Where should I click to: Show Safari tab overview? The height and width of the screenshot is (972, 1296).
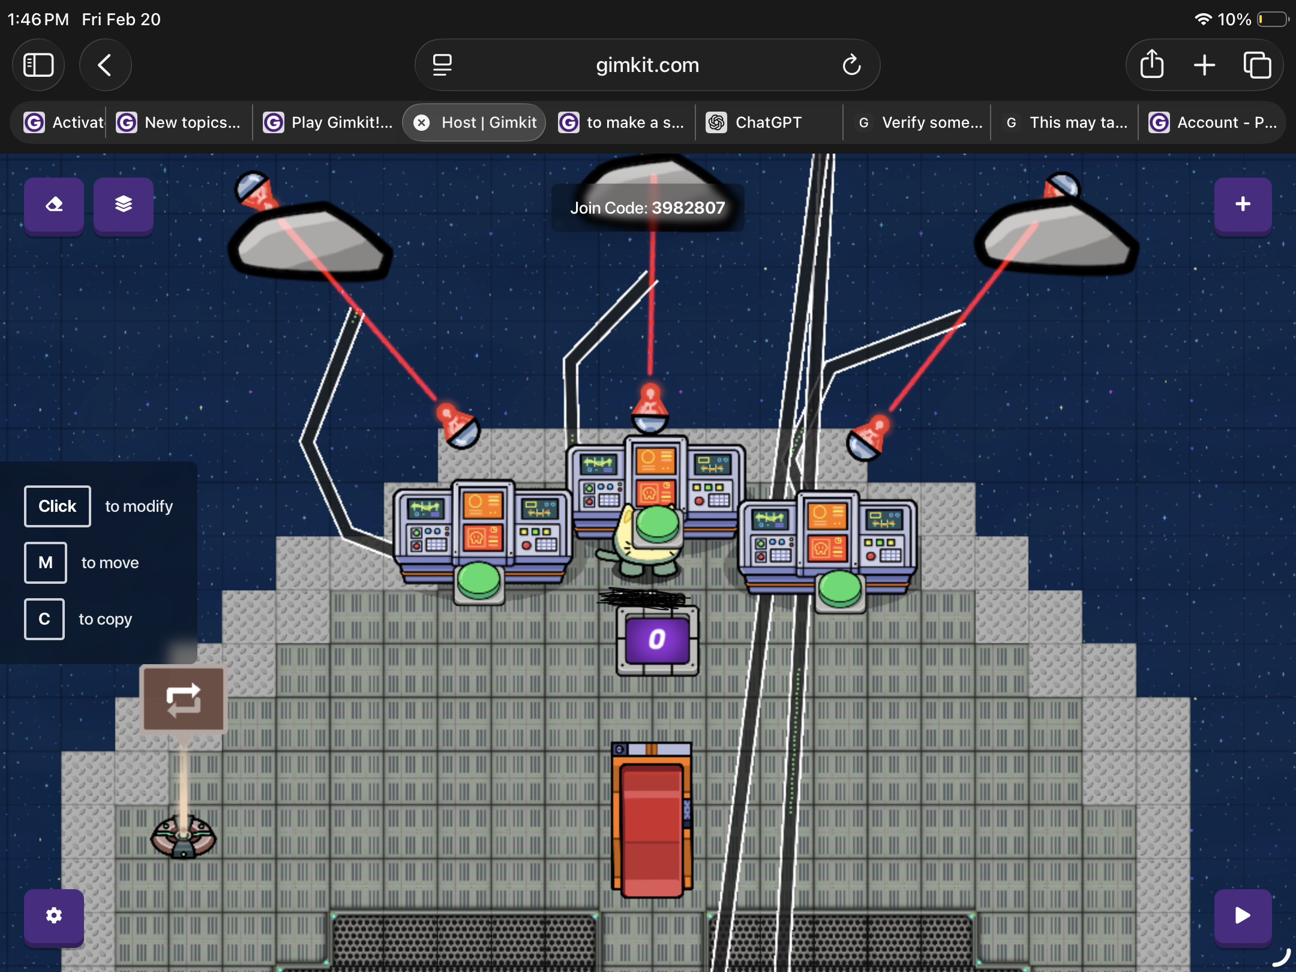tap(1257, 65)
